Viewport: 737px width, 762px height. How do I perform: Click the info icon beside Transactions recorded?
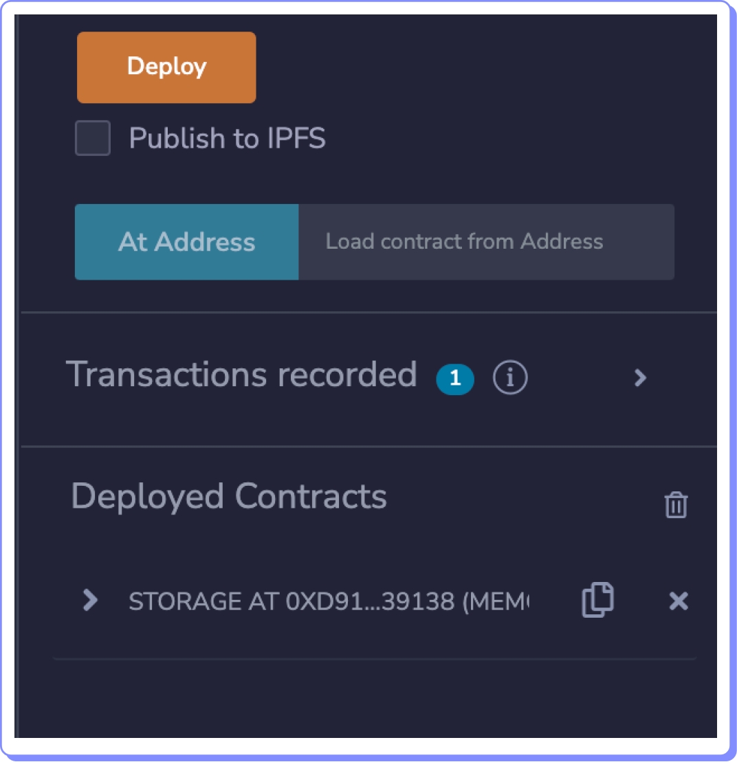point(510,377)
